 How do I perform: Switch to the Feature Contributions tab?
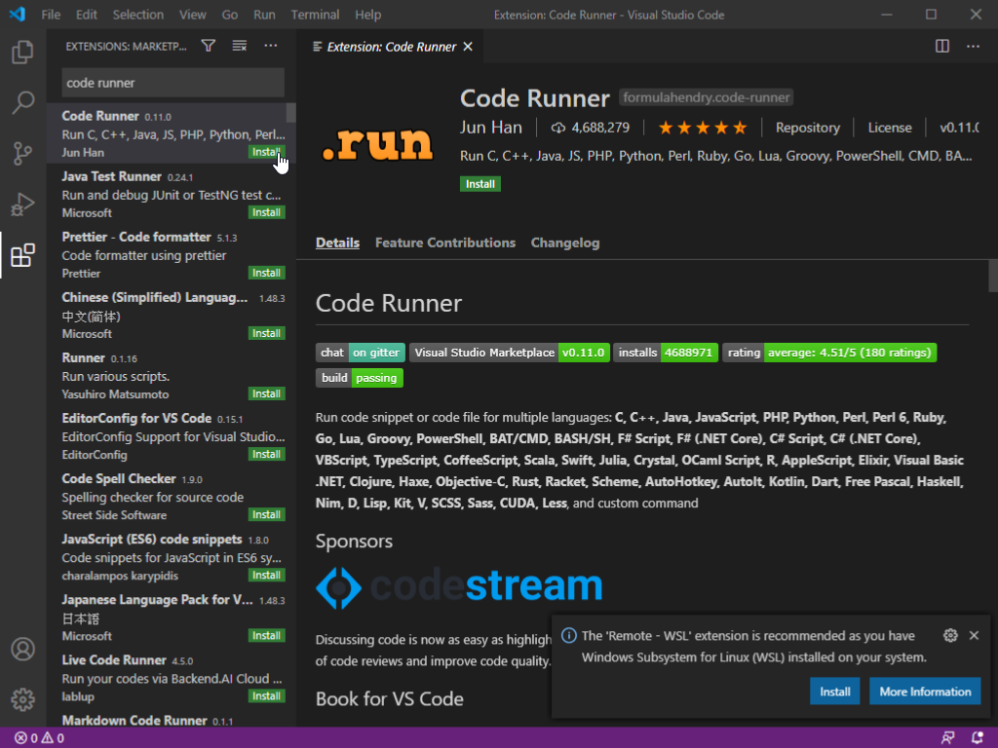(x=444, y=243)
